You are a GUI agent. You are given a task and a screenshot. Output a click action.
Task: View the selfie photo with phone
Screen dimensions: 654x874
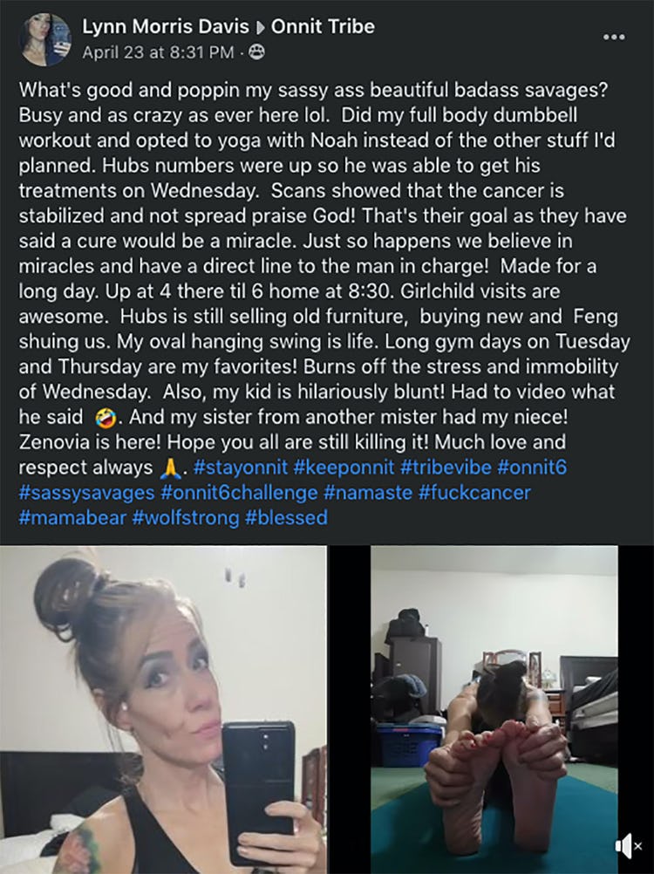(163, 709)
